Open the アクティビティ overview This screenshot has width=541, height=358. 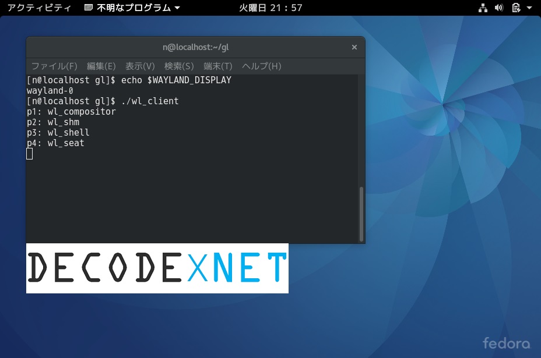[39, 8]
